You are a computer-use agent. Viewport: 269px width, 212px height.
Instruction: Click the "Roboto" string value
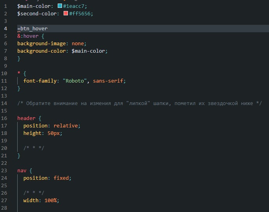tap(75, 81)
